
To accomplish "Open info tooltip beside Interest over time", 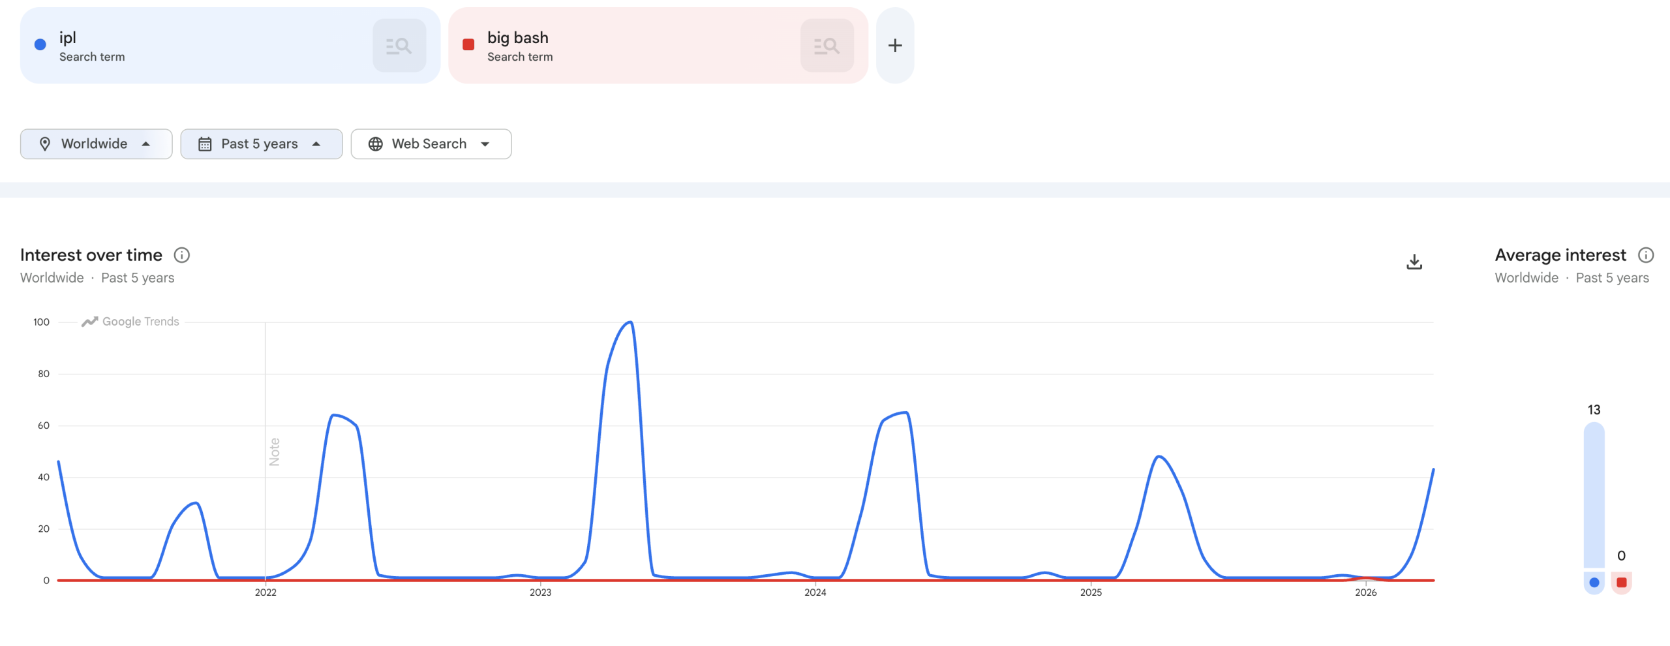I will [182, 255].
